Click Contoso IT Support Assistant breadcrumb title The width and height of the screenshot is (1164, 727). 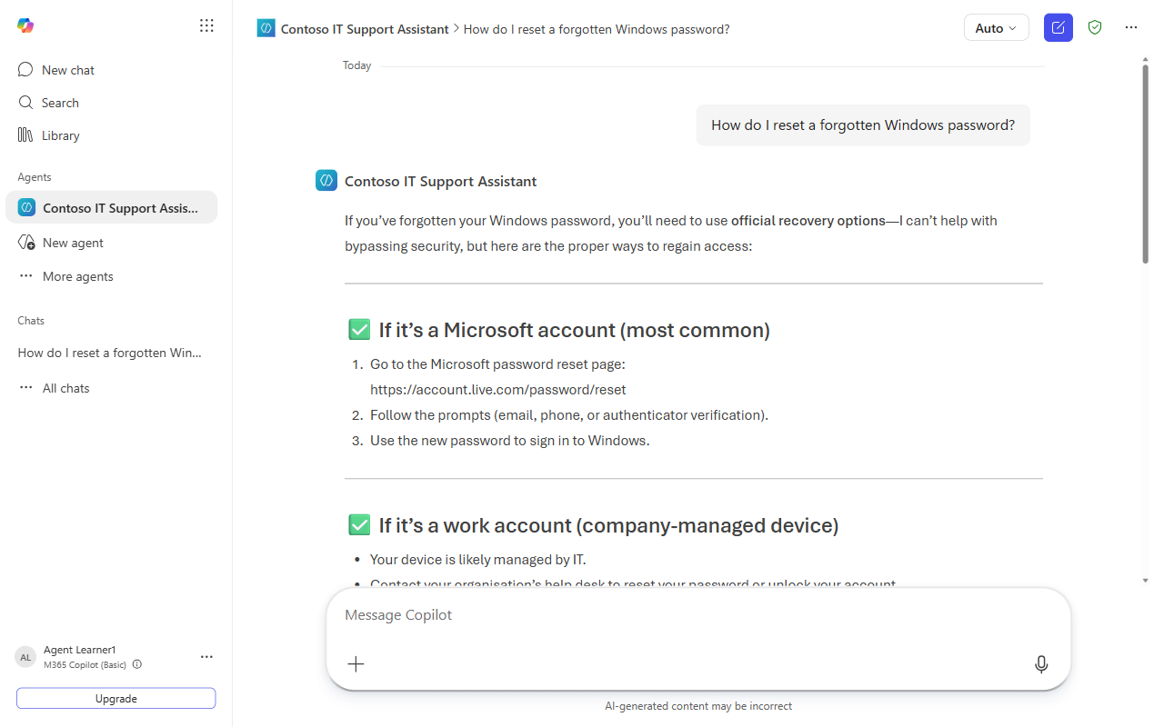pyautogui.click(x=365, y=29)
